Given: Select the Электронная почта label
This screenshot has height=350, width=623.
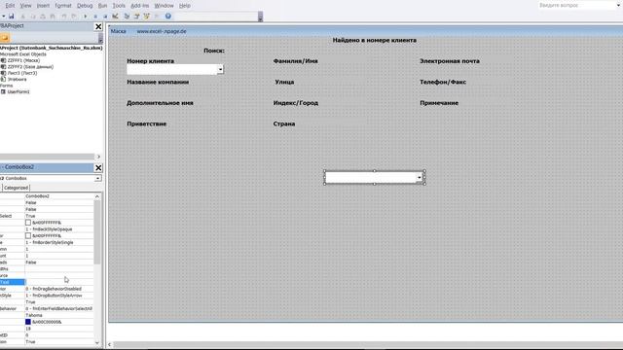Looking at the screenshot, I should point(450,61).
